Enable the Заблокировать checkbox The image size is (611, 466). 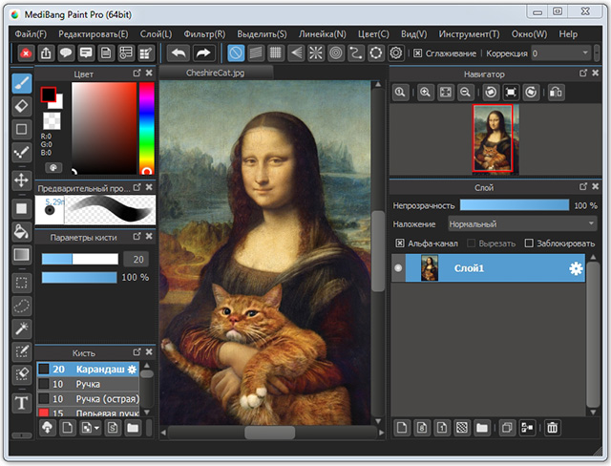530,244
